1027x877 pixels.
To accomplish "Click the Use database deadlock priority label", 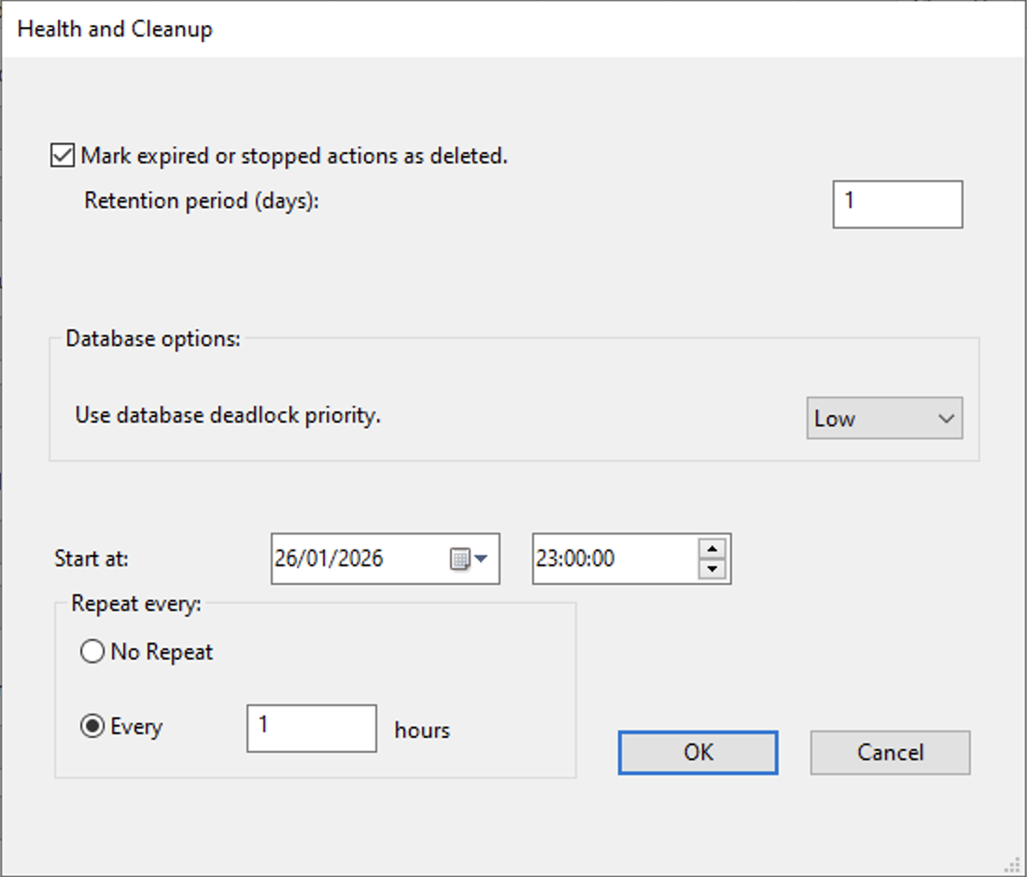I will [228, 415].
